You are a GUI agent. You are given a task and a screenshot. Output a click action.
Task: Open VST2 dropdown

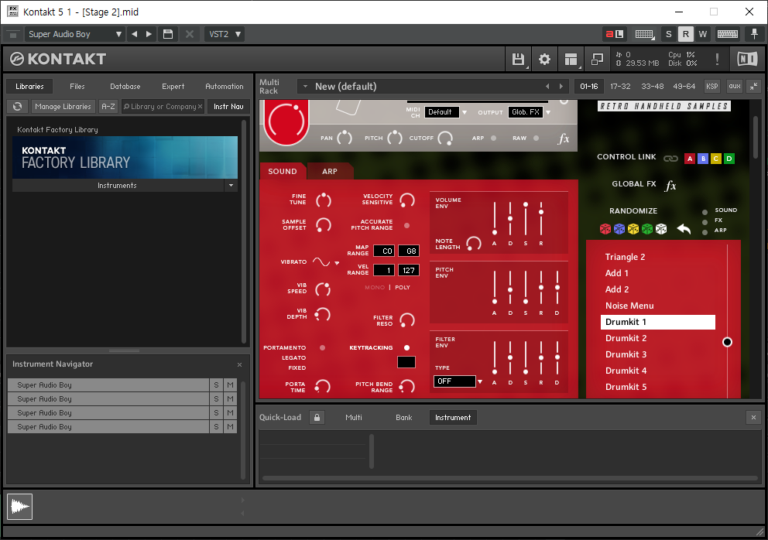[x=225, y=34]
